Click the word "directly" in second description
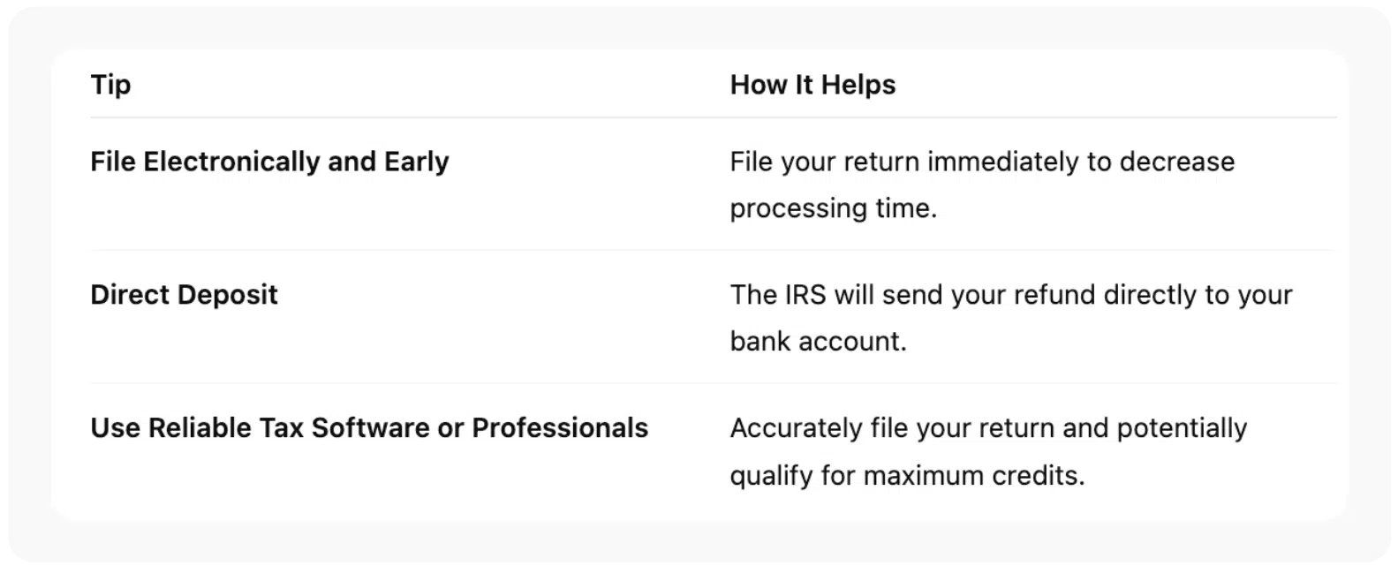The image size is (1398, 566). pos(1151,295)
